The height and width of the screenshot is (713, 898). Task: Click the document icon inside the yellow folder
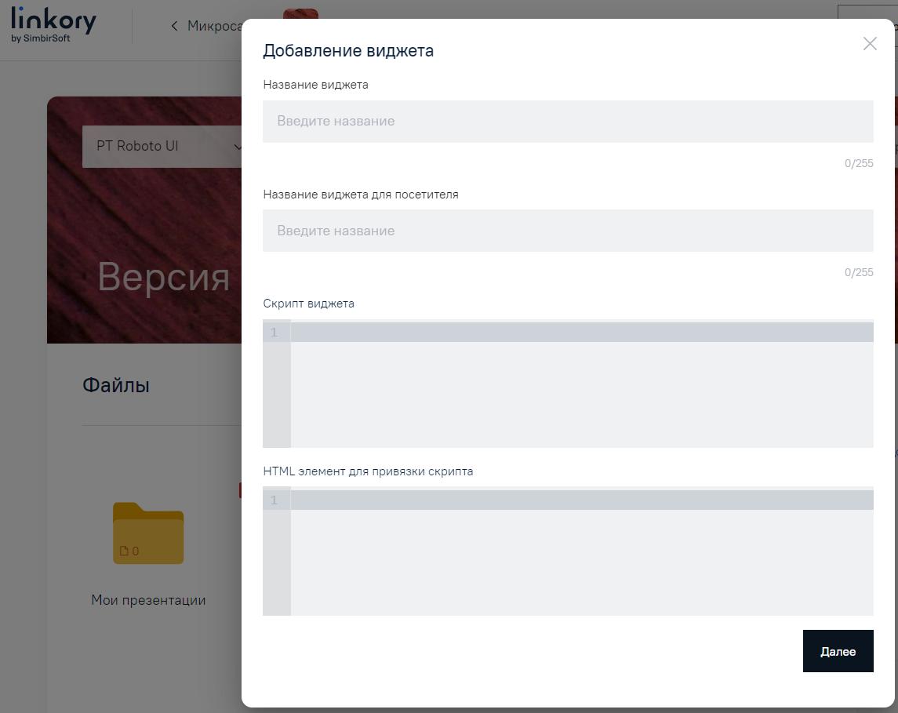point(125,551)
